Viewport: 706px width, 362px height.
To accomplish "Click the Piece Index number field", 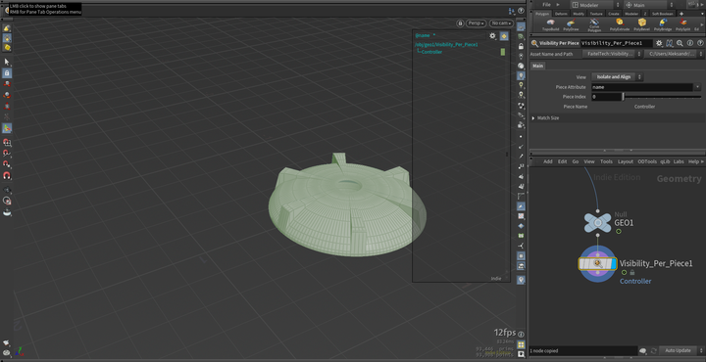I will 606,97.
